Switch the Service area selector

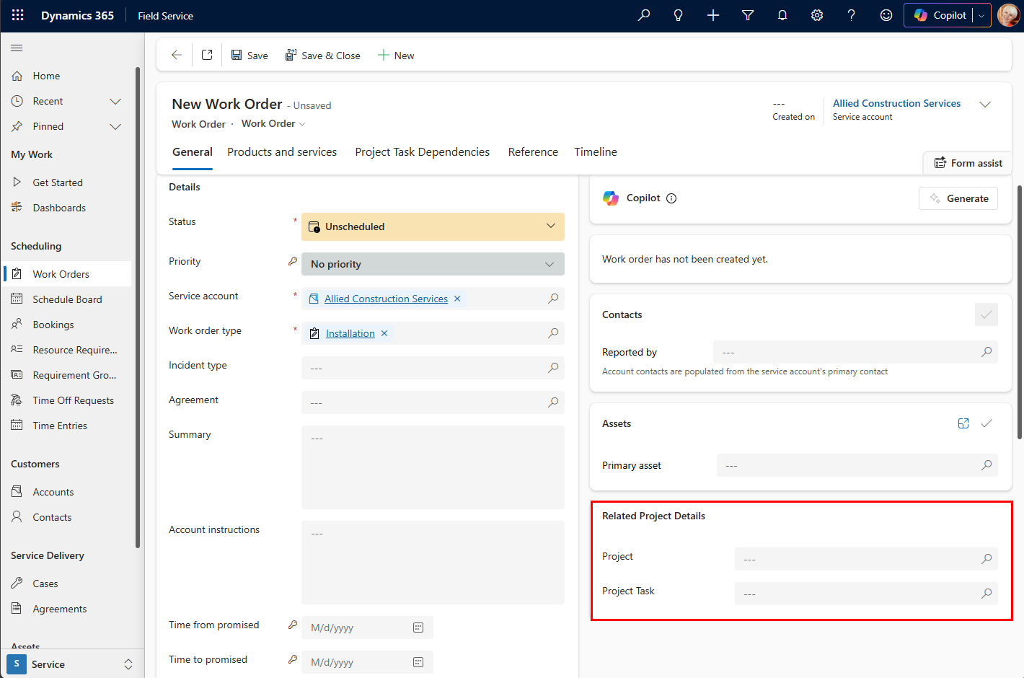tap(71, 664)
